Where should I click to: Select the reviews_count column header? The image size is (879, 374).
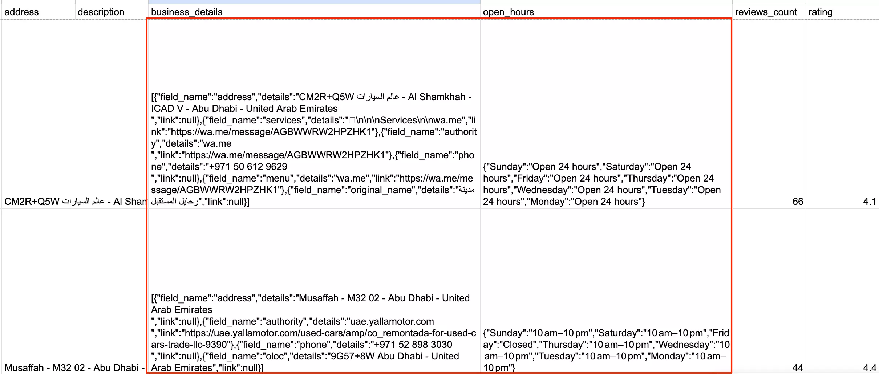click(x=769, y=12)
